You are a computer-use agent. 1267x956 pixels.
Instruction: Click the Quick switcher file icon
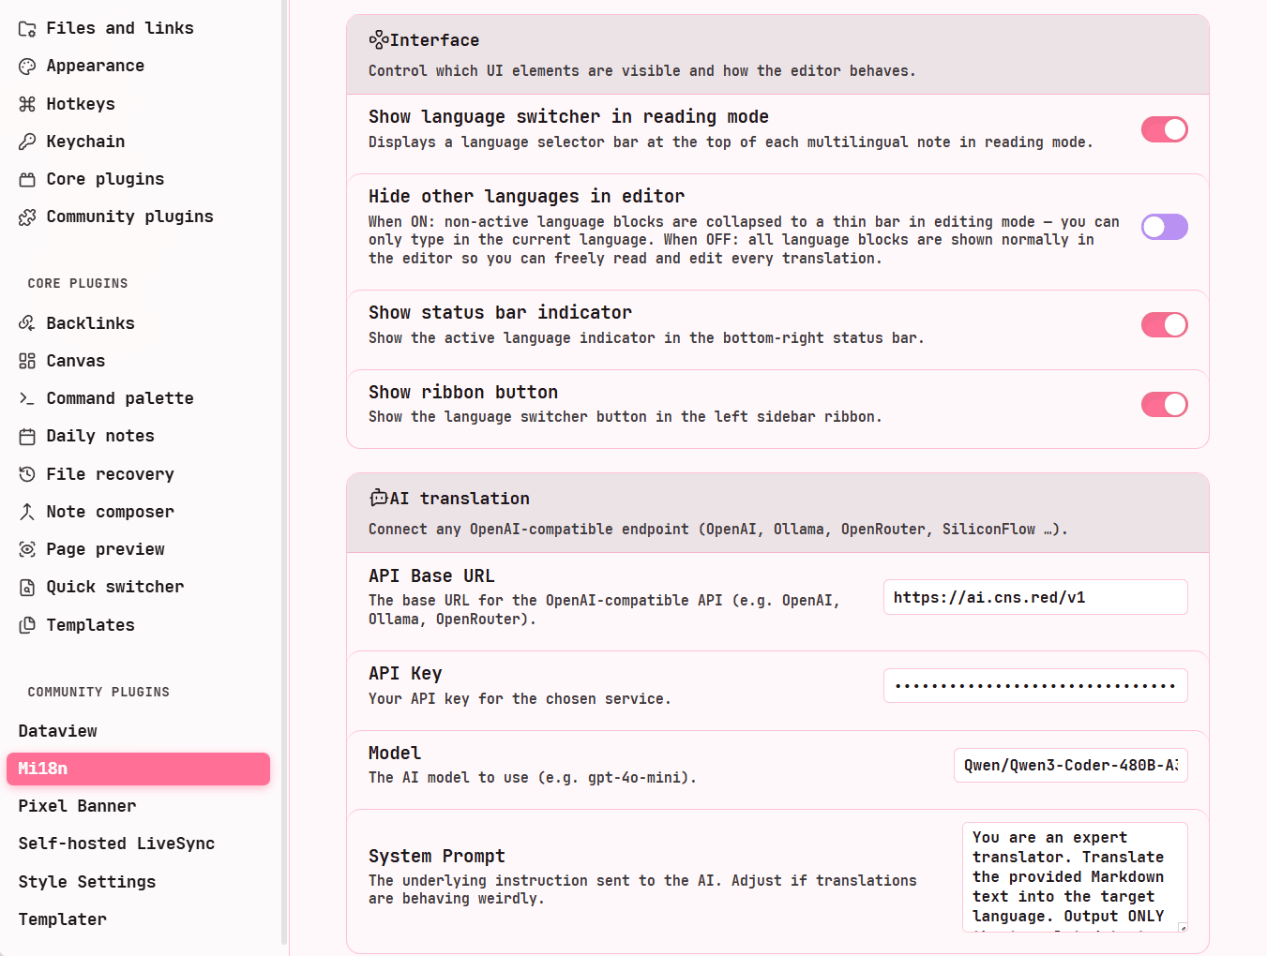tap(27, 588)
